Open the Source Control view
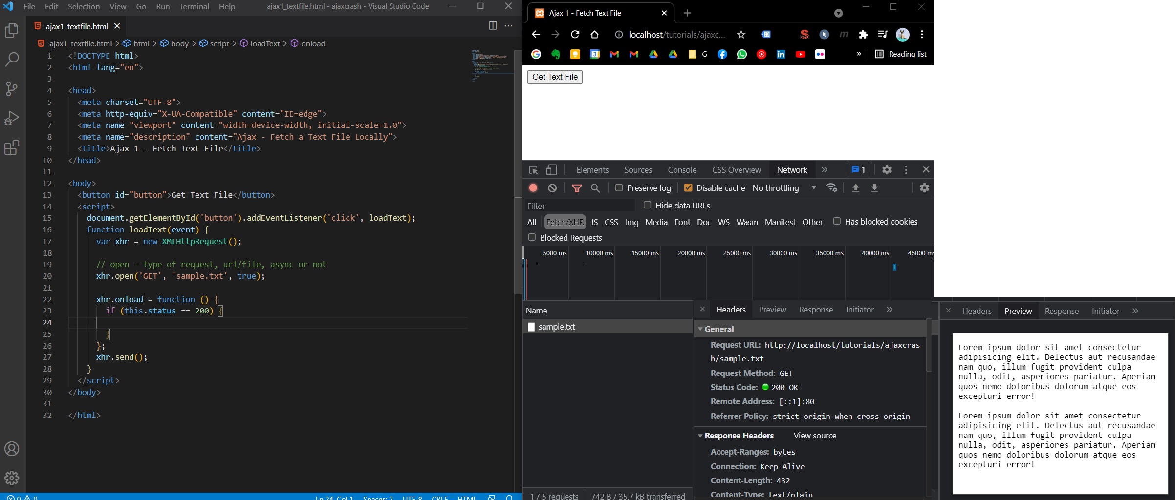 (12, 89)
